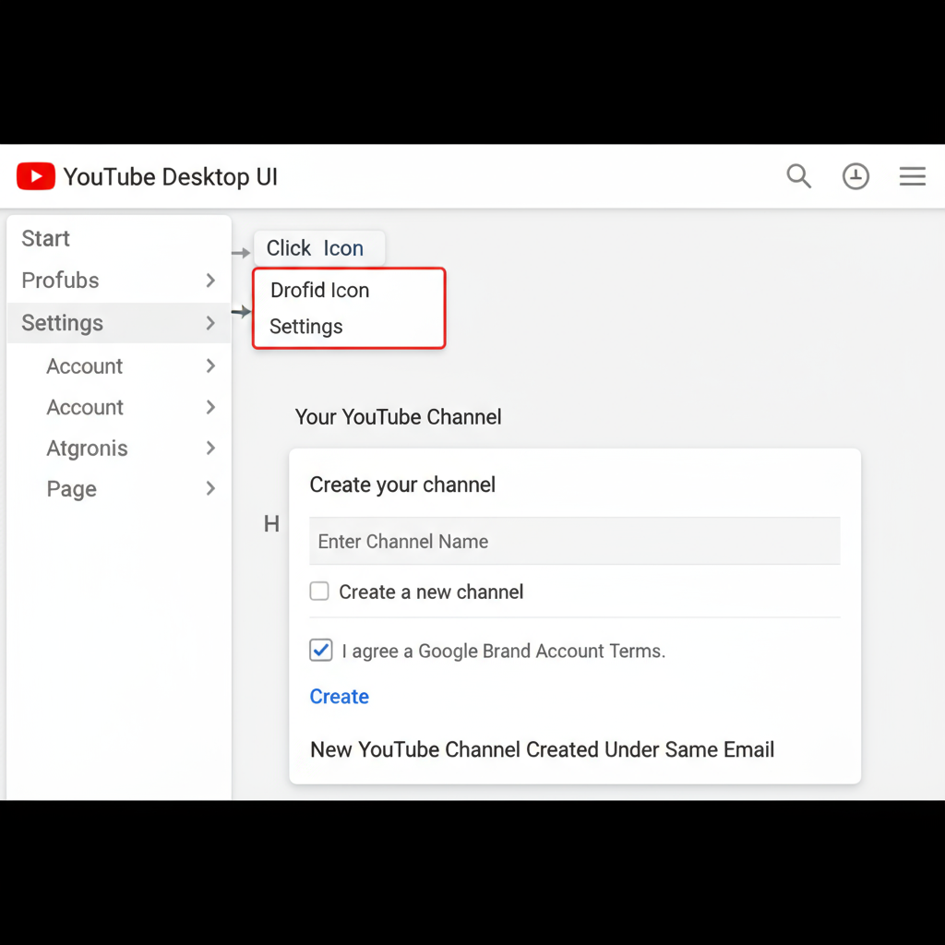945x945 pixels.
Task: Click the clock icon in header
Action: [x=855, y=176]
